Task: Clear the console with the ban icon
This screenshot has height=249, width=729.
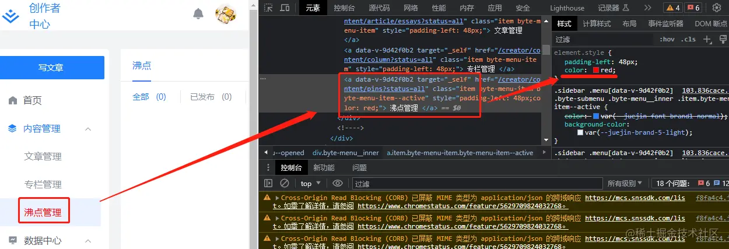Action: coord(285,184)
